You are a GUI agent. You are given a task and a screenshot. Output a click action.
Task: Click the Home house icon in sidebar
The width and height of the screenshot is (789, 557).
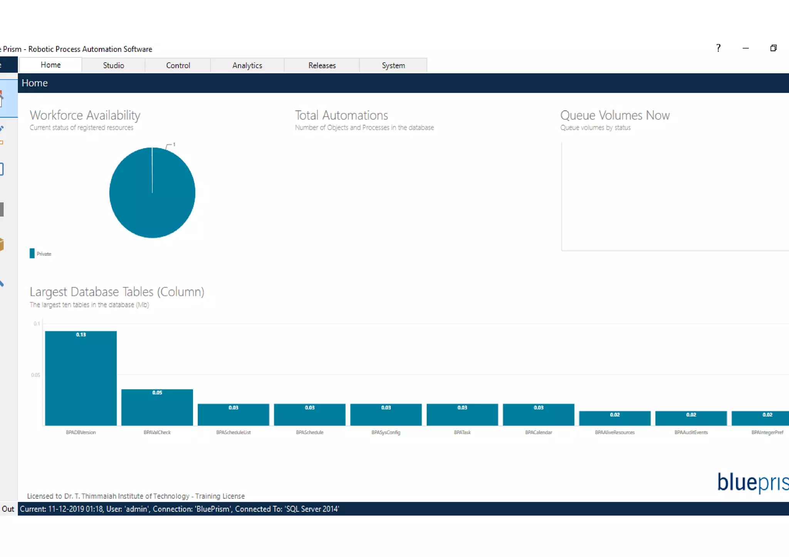(2, 99)
